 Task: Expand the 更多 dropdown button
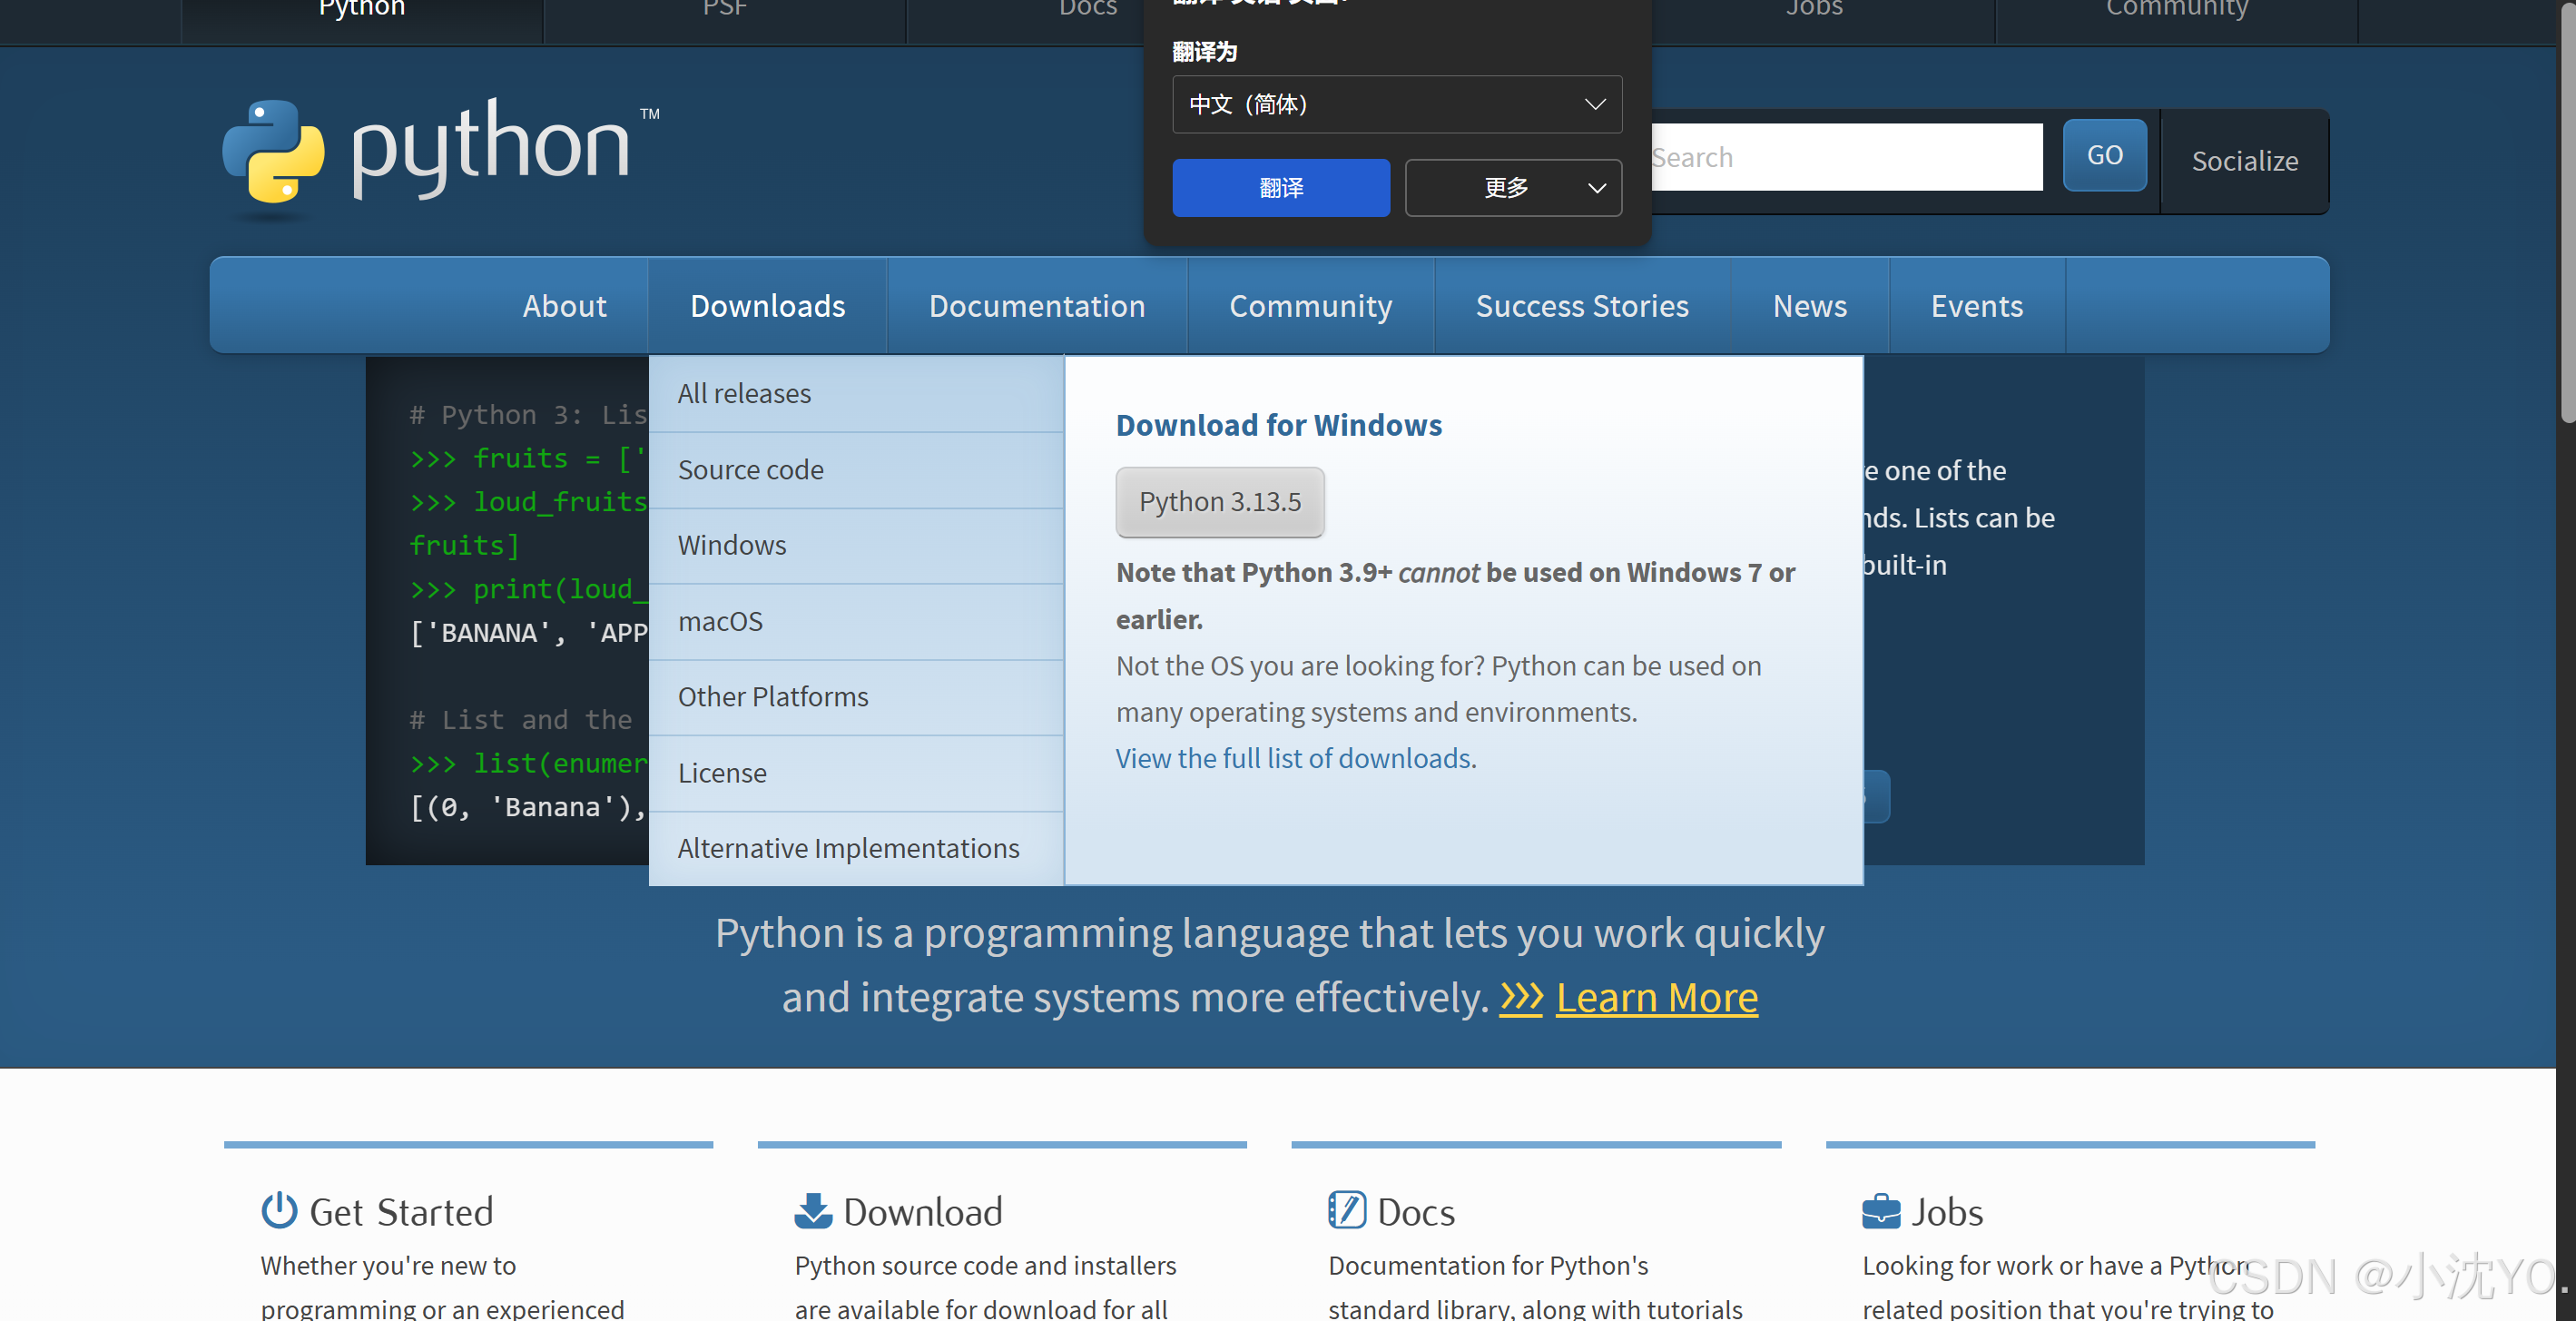pos(1513,187)
